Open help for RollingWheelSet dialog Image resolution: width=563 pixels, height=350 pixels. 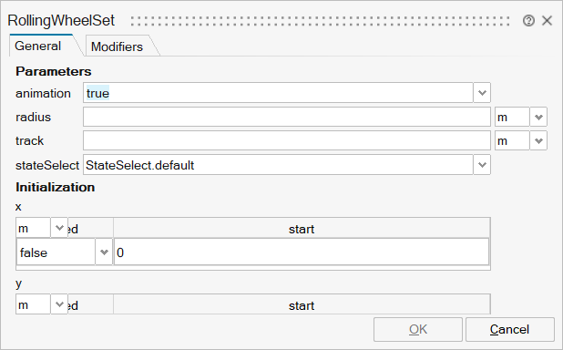coord(528,21)
